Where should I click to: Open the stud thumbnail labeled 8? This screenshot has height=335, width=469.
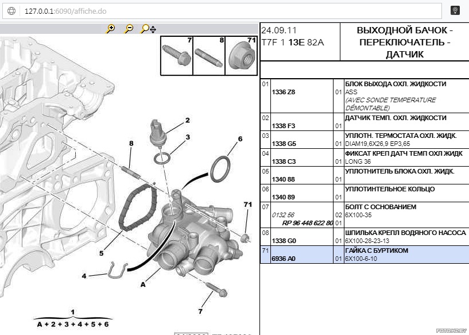click(x=209, y=56)
